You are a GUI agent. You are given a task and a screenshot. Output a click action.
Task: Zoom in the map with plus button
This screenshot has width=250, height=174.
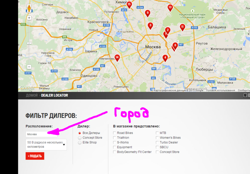point(29,18)
